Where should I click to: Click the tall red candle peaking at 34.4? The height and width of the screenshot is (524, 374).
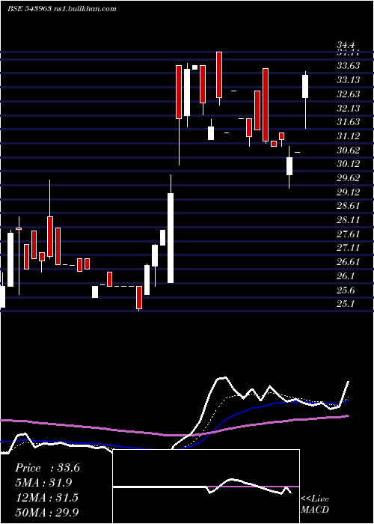(x=219, y=75)
